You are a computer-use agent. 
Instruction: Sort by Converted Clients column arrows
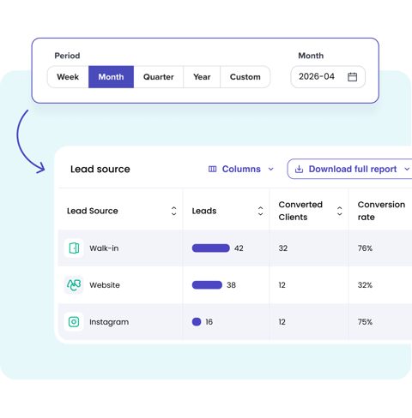click(x=340, y=211)
